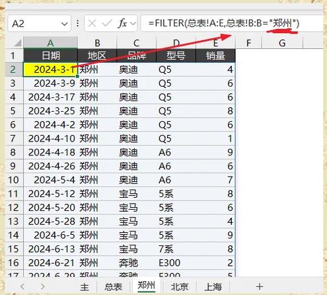
Task: Click the 日期 header cell
Action: pos(51,56)
